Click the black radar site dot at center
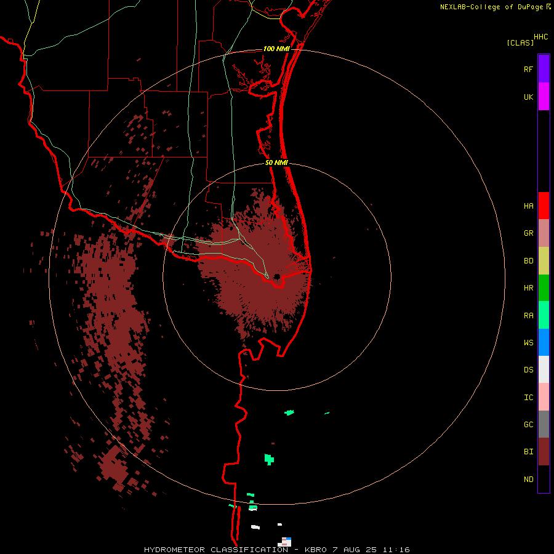The height and width of the screenshot is (554, 554). 277,276
